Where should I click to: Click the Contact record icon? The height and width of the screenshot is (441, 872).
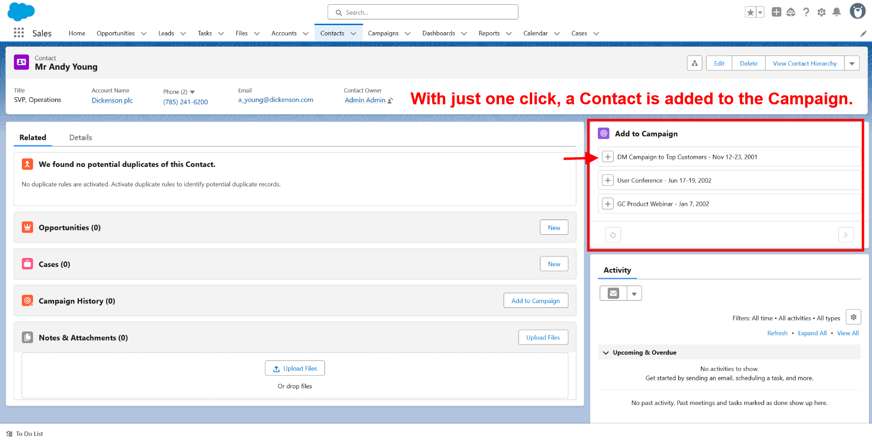point(21,62)
